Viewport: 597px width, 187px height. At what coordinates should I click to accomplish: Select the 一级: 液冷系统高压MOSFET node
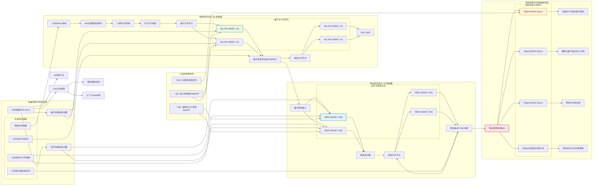tap(187, 94)
